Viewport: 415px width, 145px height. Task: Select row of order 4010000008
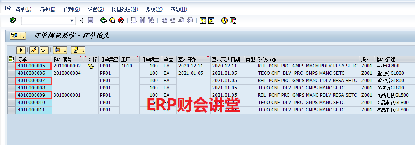coord(11,88)
